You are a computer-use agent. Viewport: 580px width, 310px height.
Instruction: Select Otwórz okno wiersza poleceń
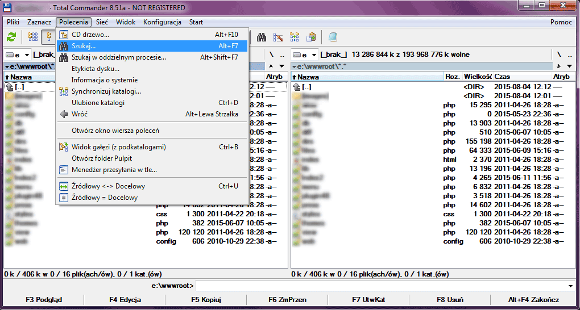click(152, 131)
